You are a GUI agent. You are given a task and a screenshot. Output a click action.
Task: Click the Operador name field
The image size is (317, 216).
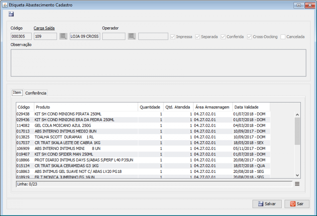pyautogui.click(x=153, y=36)
